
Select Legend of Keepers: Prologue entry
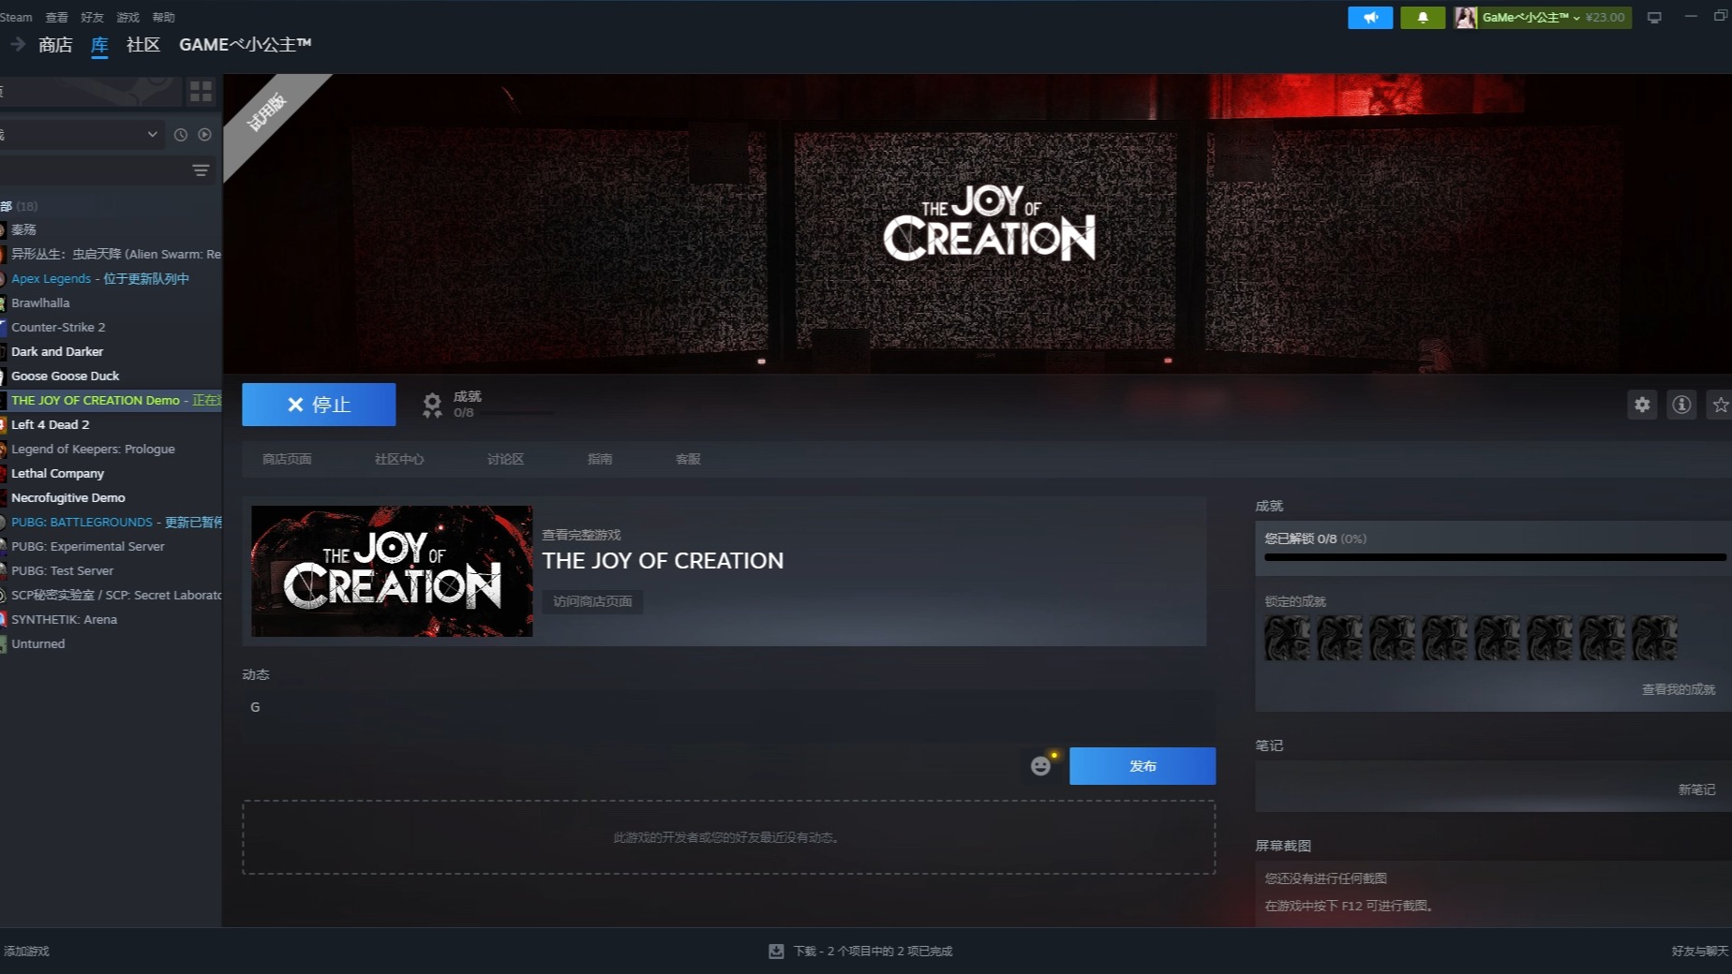(111, 449)
